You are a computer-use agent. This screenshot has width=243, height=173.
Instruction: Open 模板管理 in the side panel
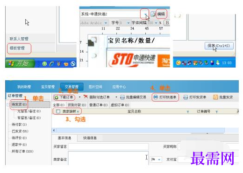(17, 48)
